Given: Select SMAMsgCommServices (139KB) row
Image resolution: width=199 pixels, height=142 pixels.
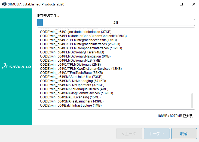Looking at the screenshot, I should (76, 93).
